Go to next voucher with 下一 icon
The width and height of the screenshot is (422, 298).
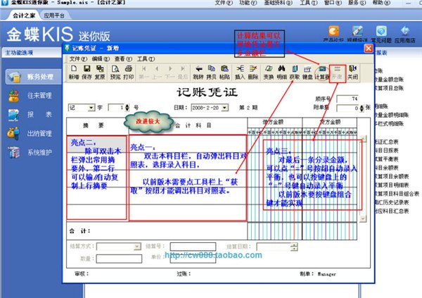[x=170, y=73]
